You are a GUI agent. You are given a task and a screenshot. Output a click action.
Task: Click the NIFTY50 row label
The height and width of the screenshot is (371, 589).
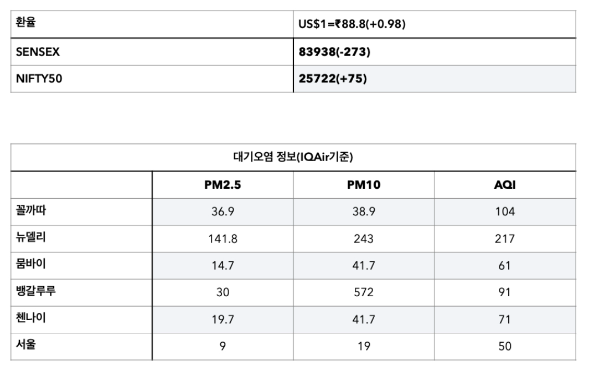coord(39,79)
